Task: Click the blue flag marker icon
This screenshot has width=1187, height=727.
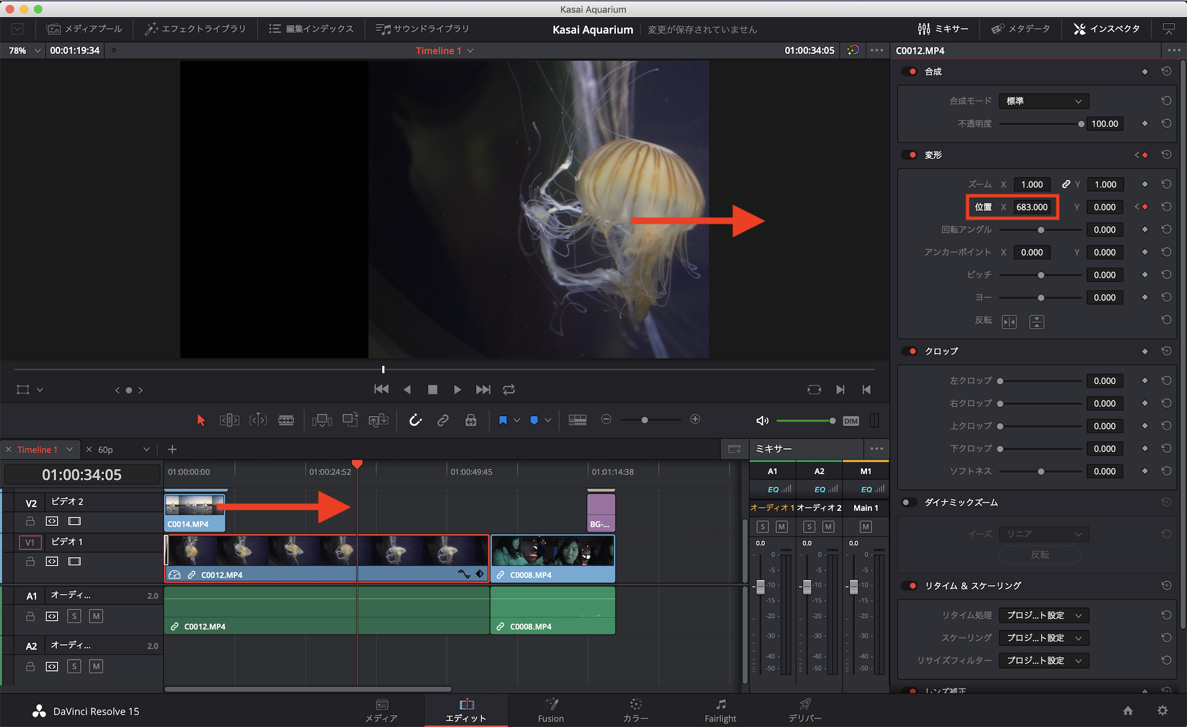Action: point(503,420)
